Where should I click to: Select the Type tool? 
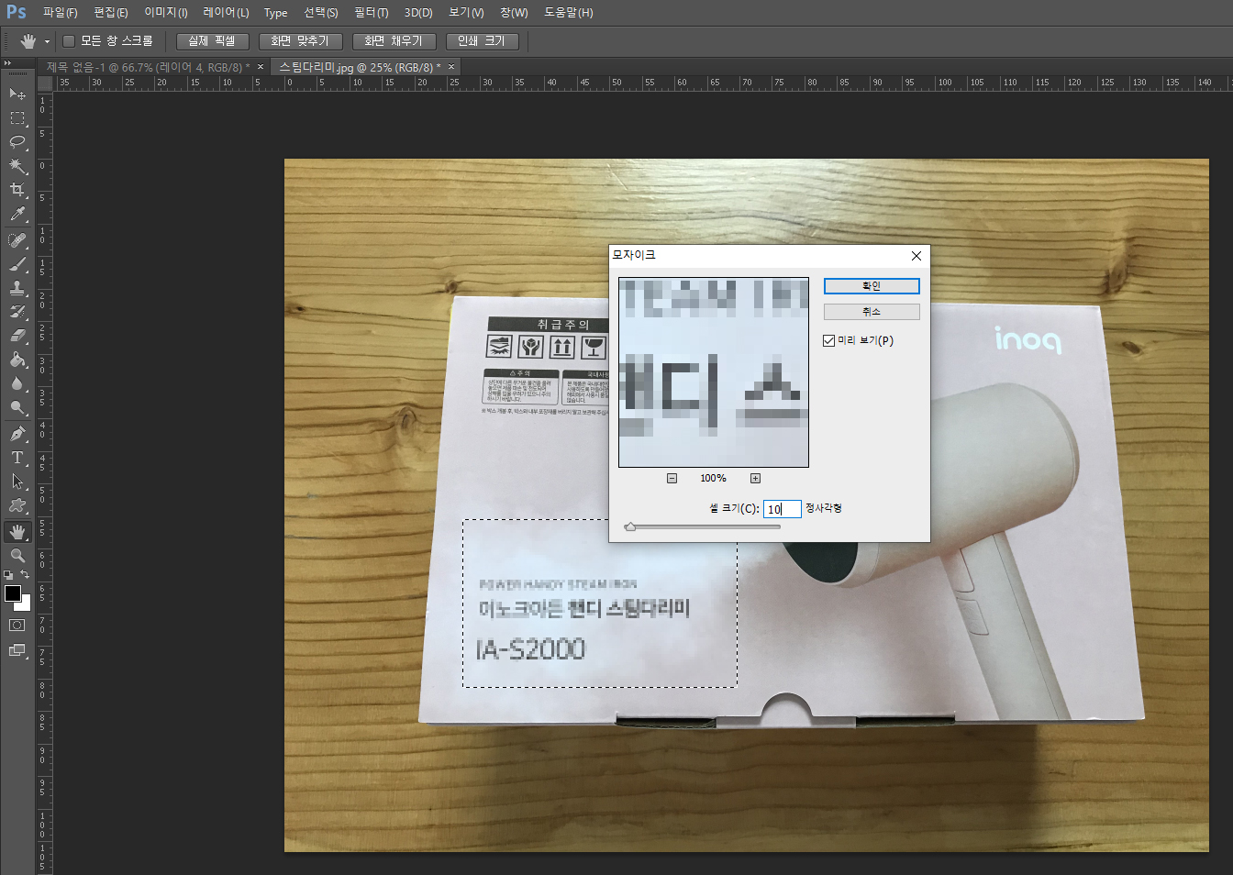pyautogui.click(x=17, y=458)
